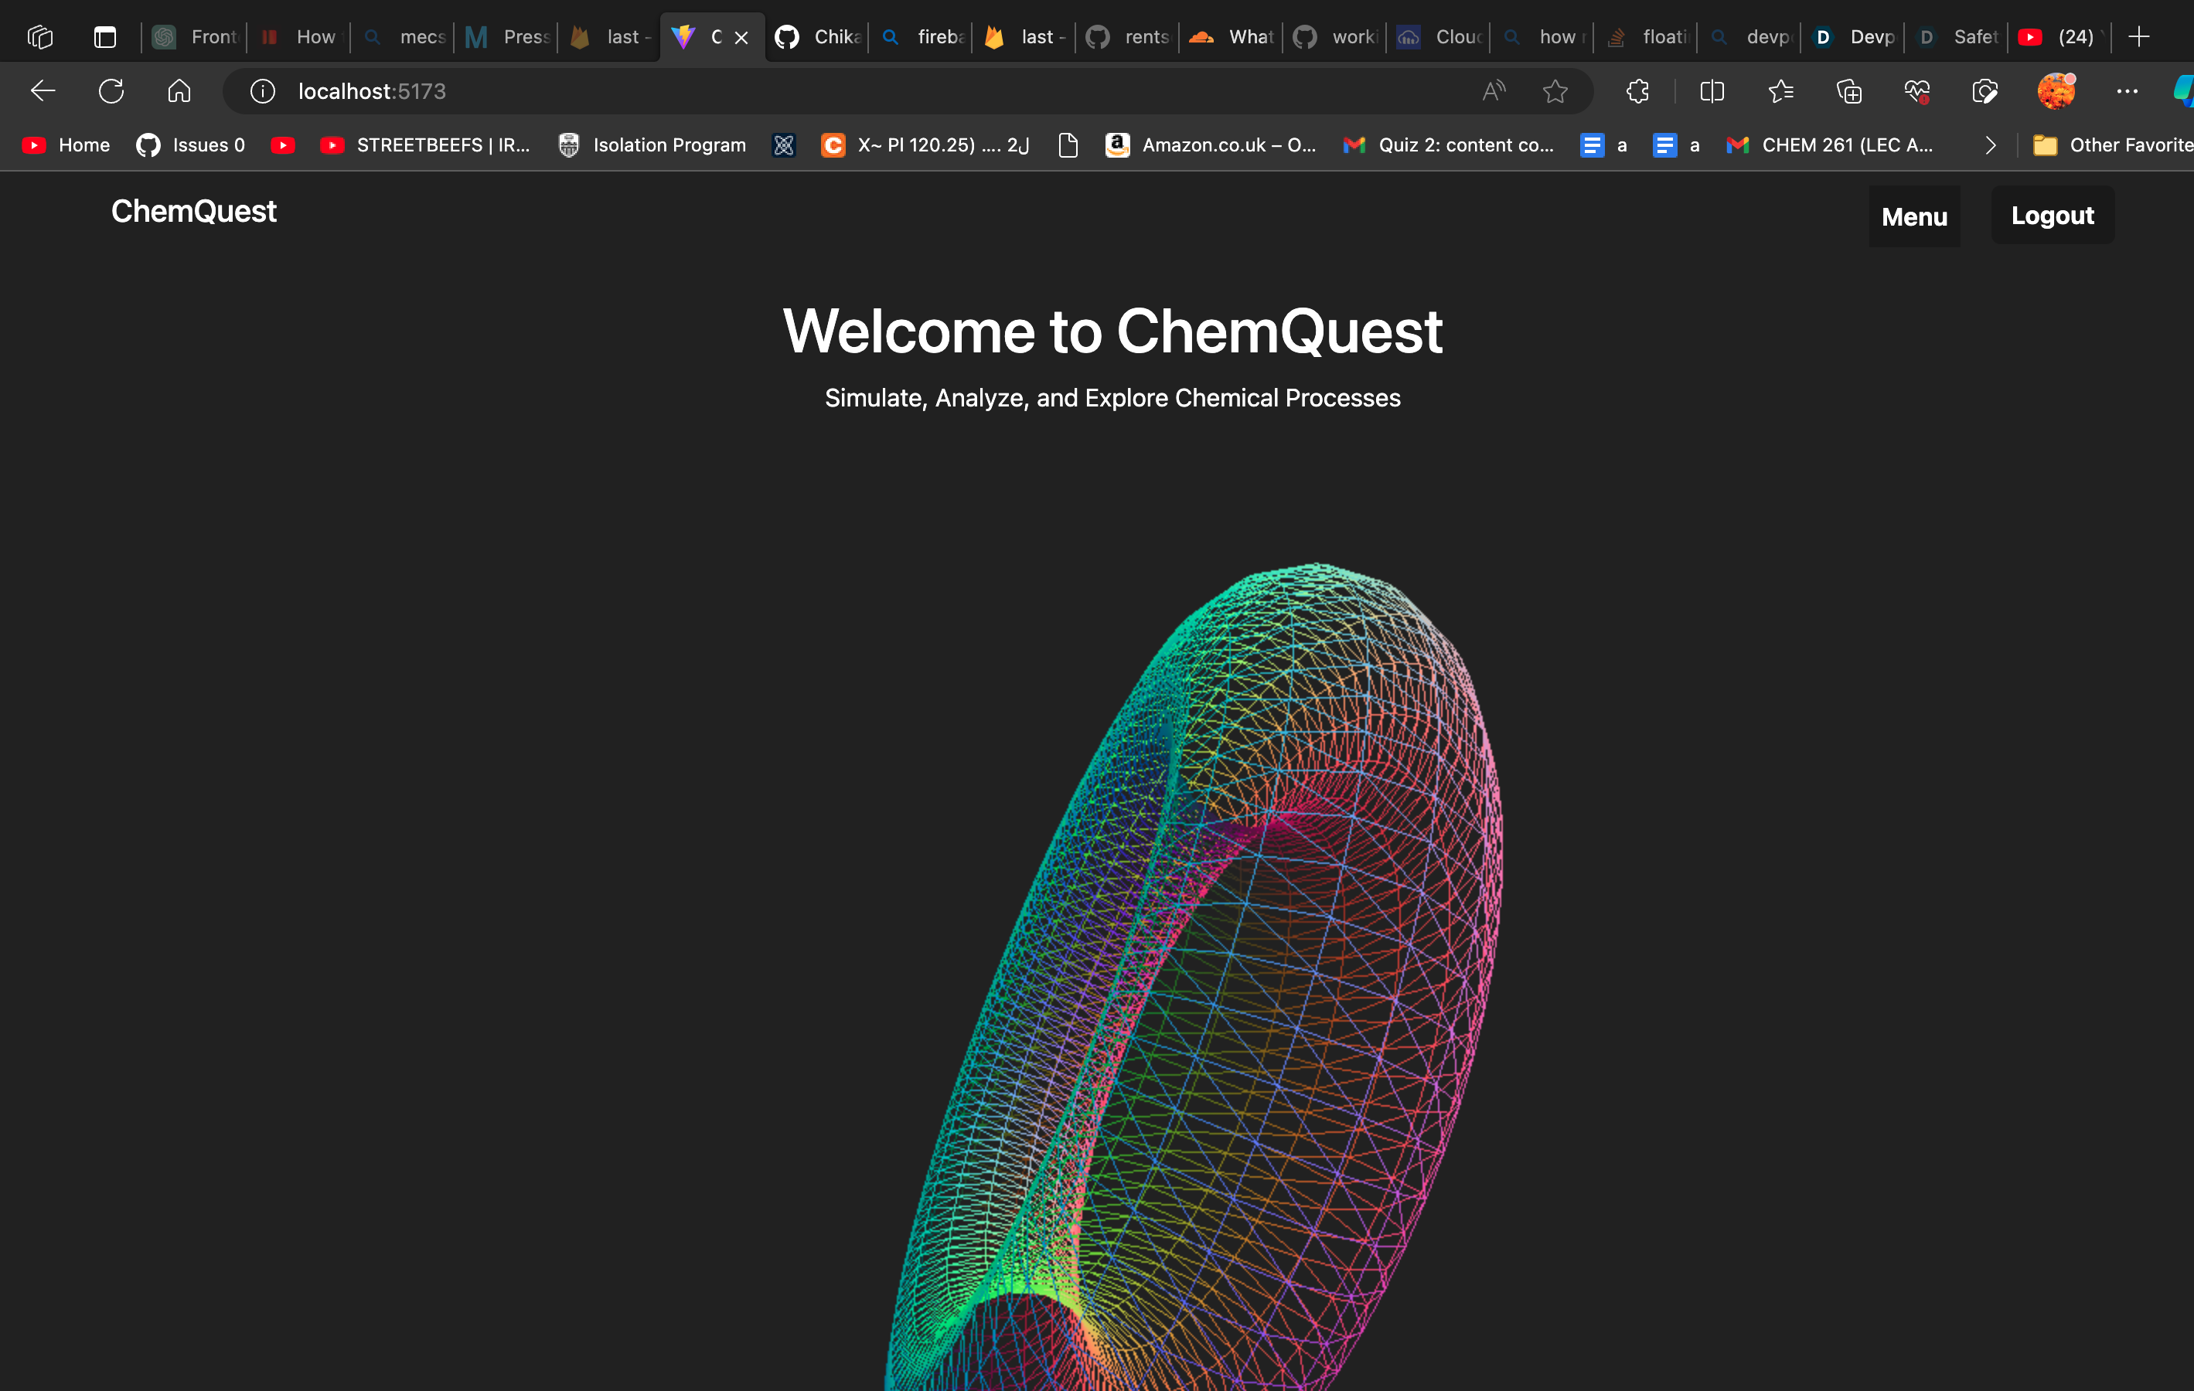Open the settings and more ellipsis menu
Image resolution: width=2194 pixels, height=1391 pixels.
click(x=2127, y=91)
